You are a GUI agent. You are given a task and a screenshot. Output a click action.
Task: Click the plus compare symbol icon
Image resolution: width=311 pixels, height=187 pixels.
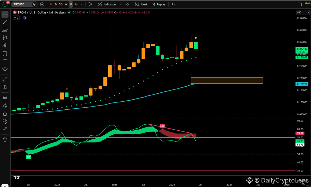[x=42, y=4]
